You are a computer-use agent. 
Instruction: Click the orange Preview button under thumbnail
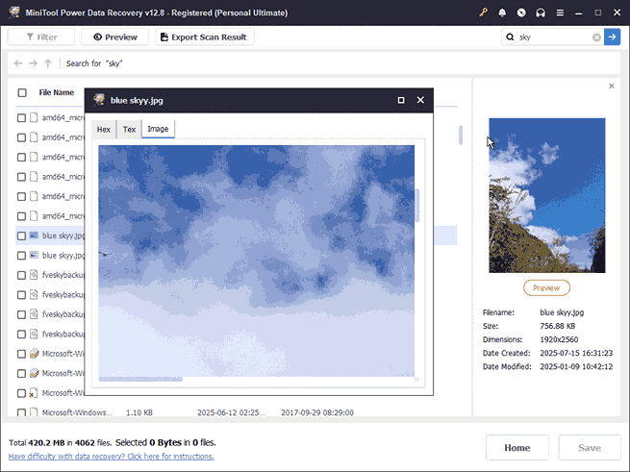pyautogui.click(x=546, y=287)
